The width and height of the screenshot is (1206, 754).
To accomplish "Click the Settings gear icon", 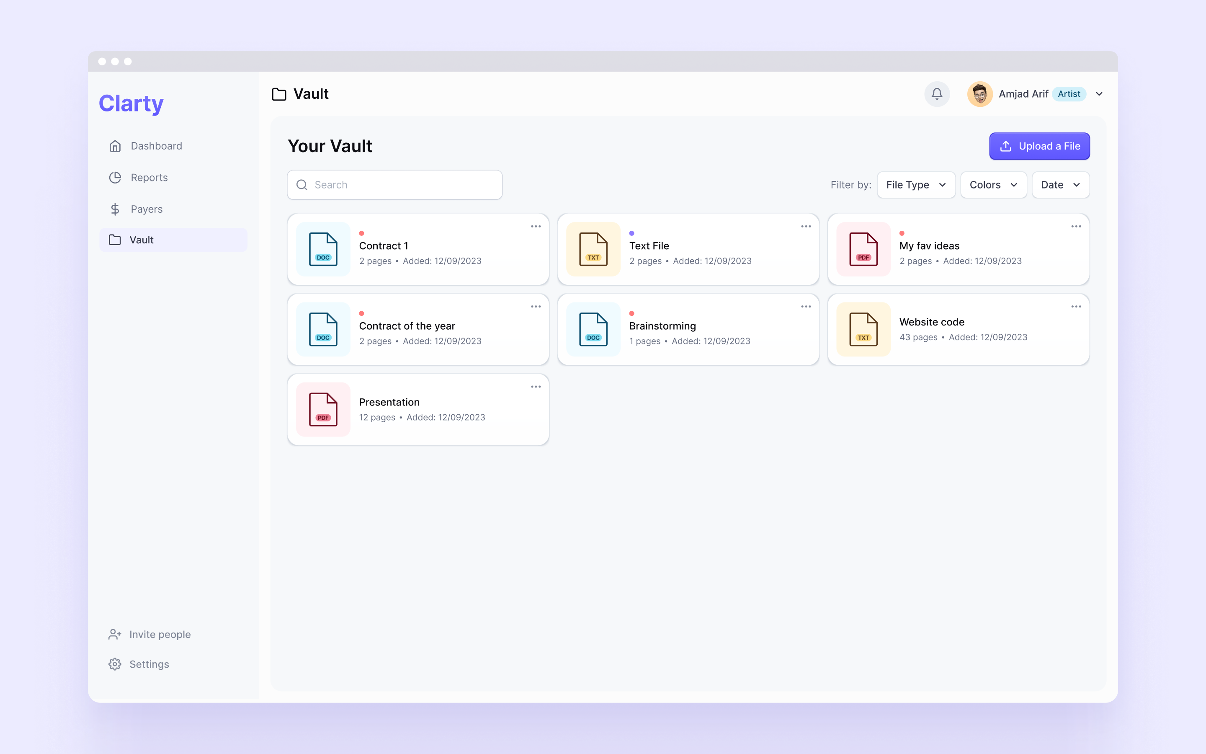I will [115, 664].
